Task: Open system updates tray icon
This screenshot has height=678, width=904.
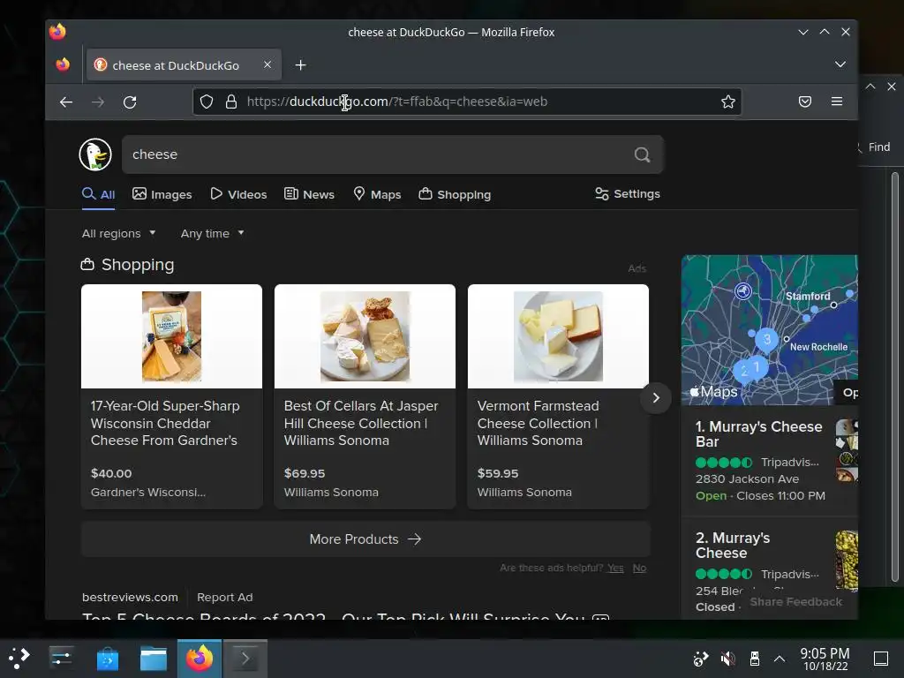Action: click(x=700, y=659)
